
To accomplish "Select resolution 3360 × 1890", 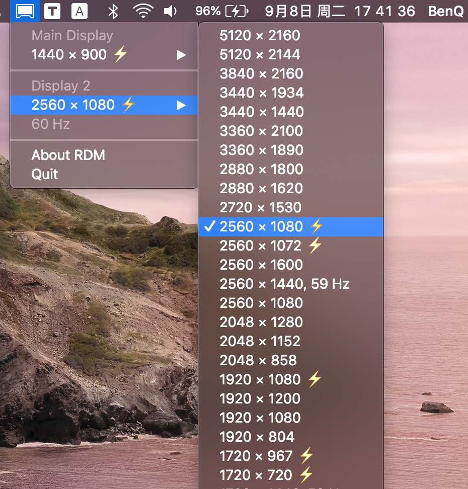I will click(x=291, y=150).
